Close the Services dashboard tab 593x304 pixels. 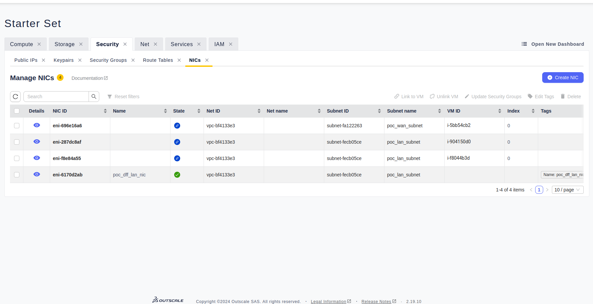199,44
